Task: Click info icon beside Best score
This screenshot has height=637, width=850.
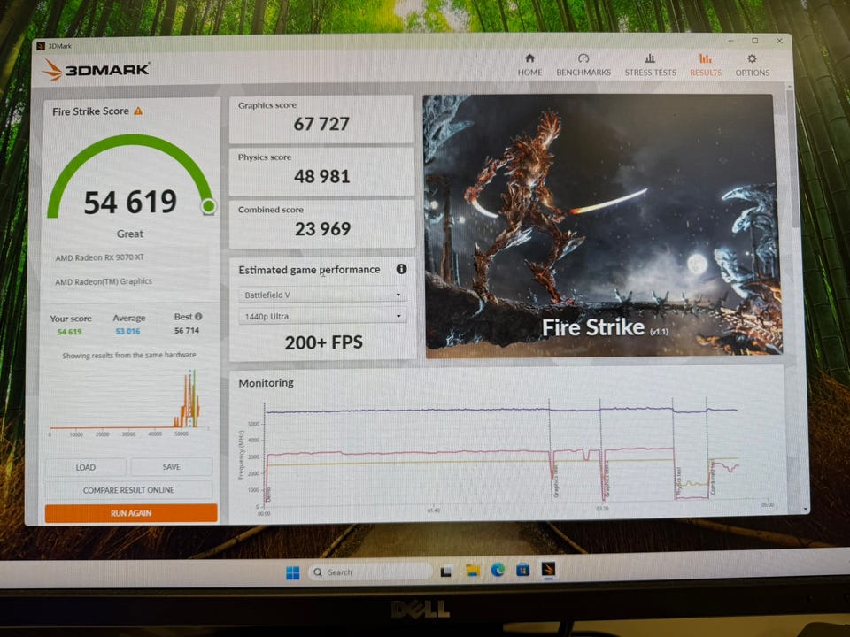Action: click(198, 317)
